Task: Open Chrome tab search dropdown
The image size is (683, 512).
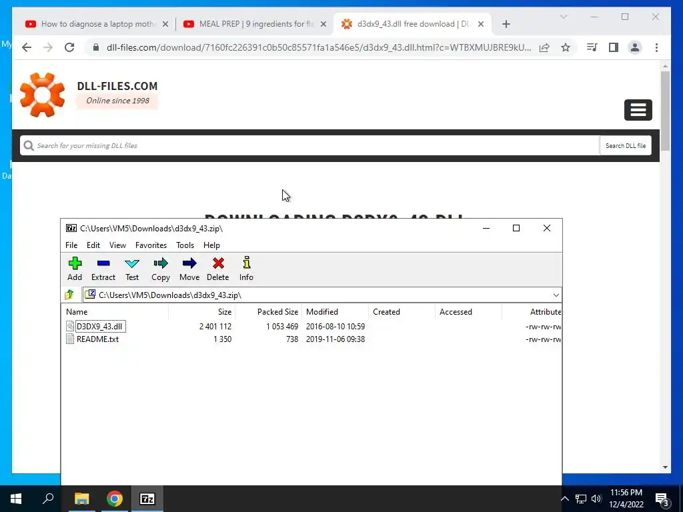Action: point(564,17)
